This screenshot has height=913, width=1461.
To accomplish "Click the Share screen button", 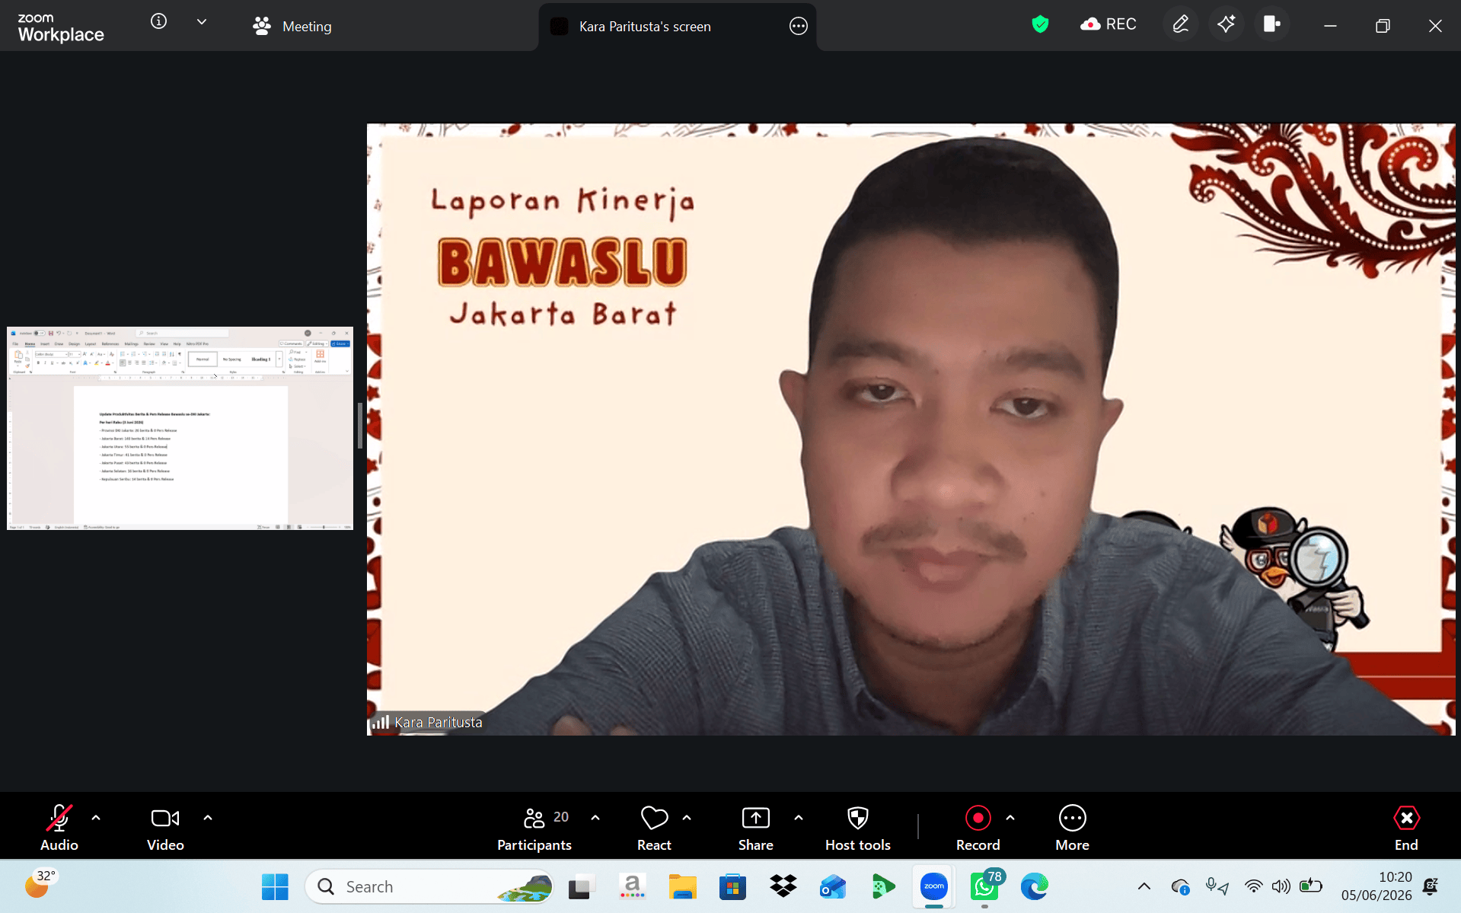I will [756, 828].
